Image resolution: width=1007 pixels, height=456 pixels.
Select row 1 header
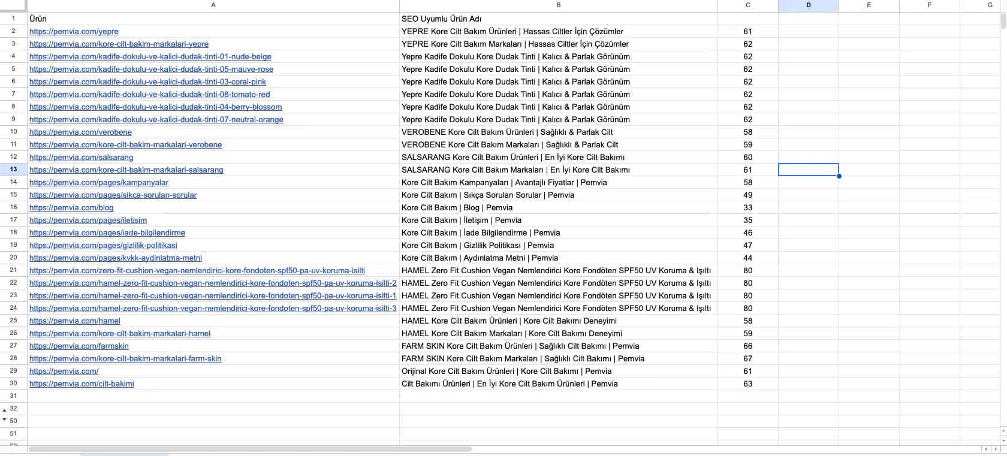13,19
